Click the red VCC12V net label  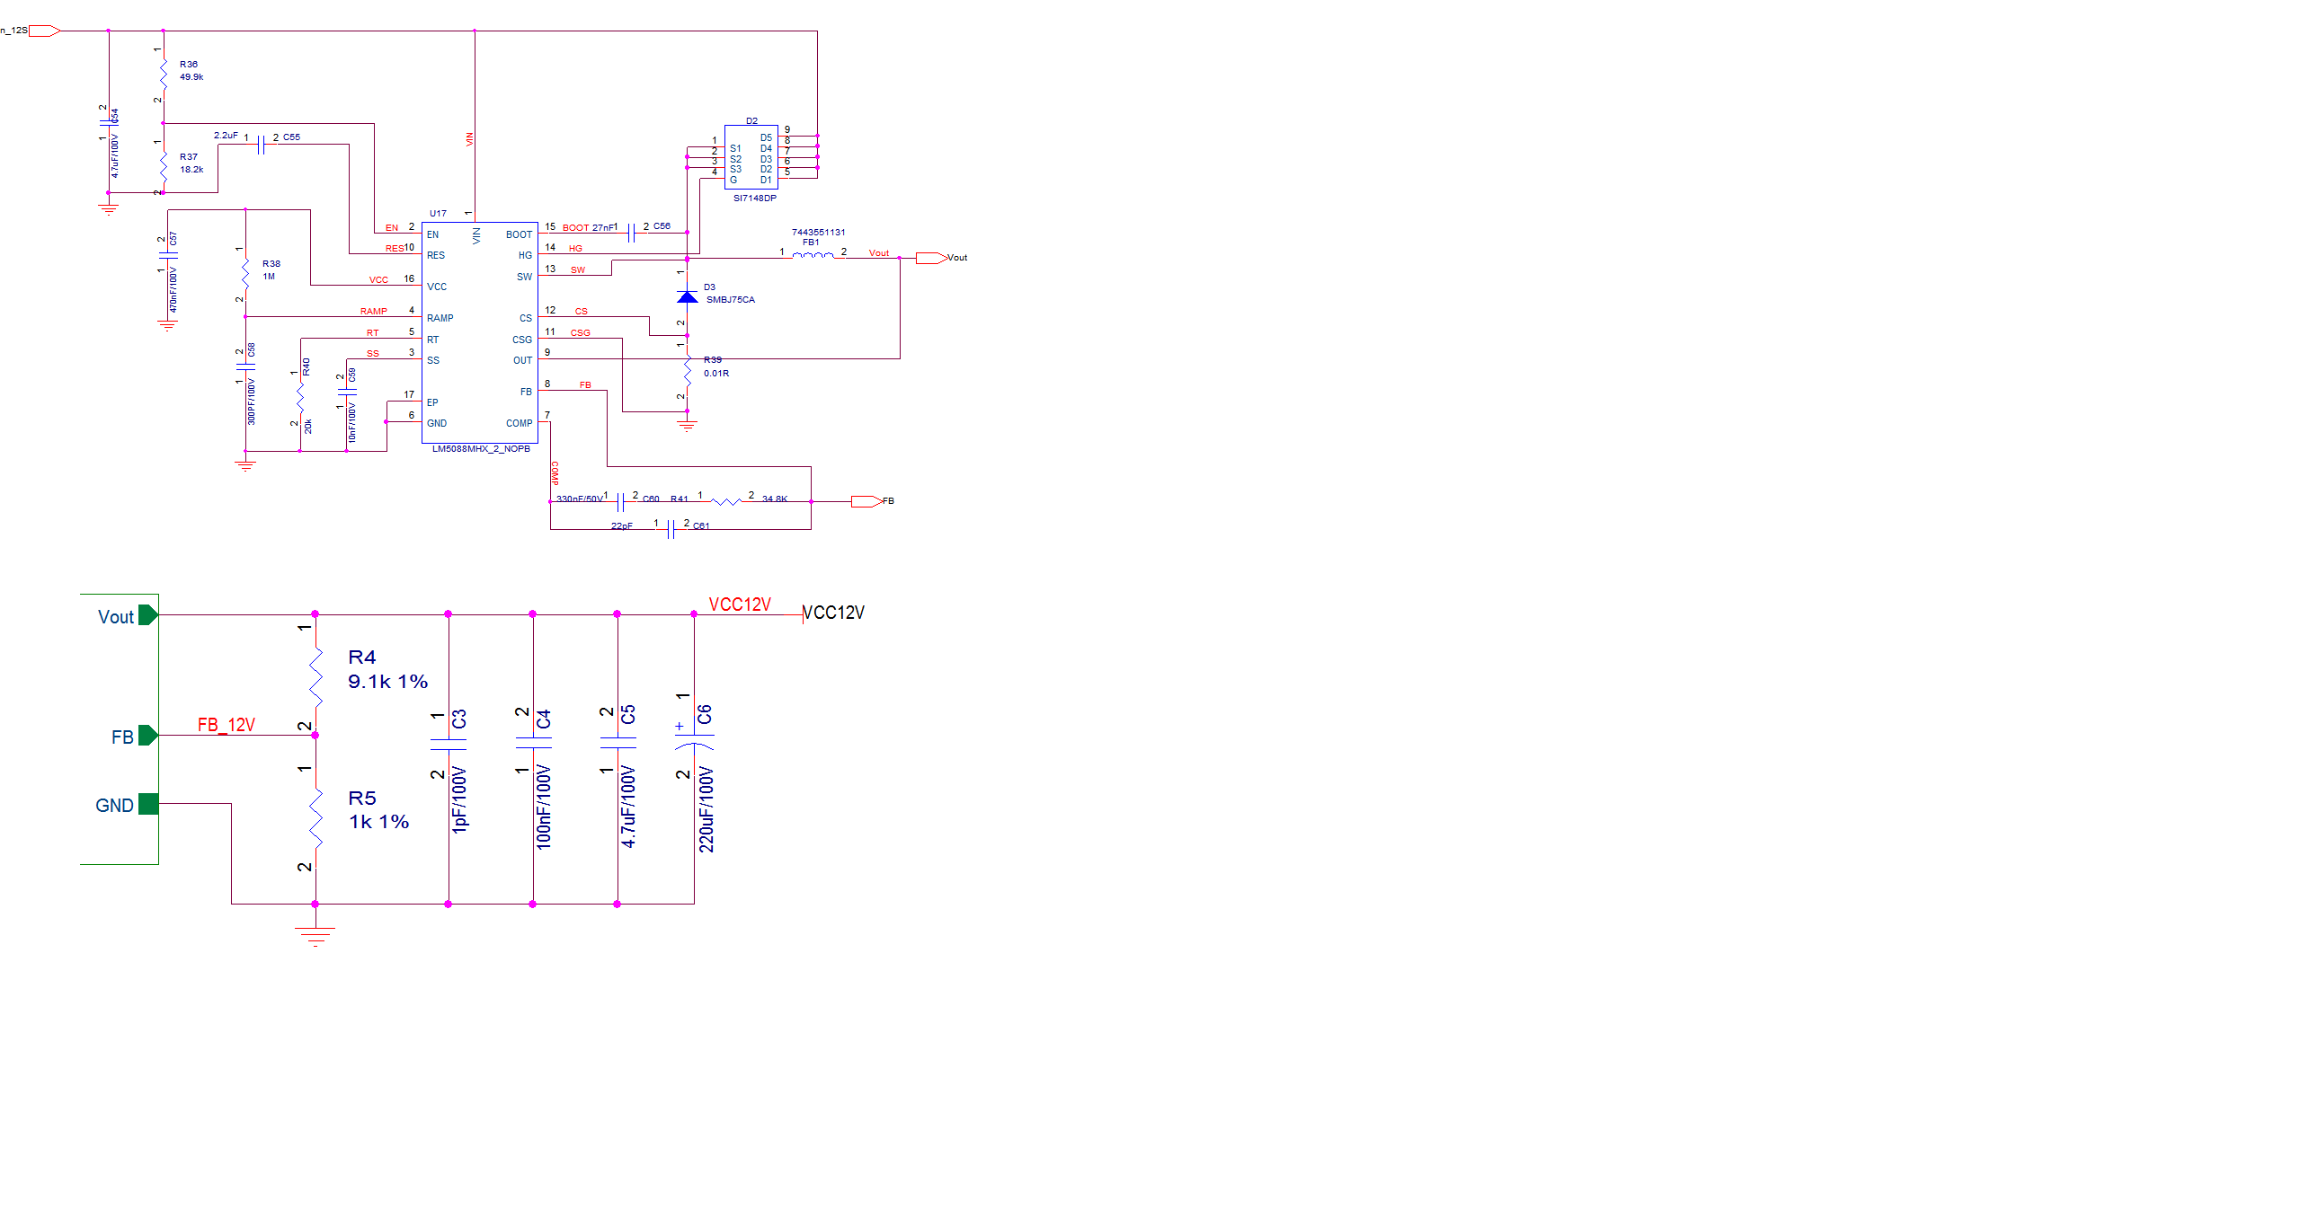click(x=739, y=605)
